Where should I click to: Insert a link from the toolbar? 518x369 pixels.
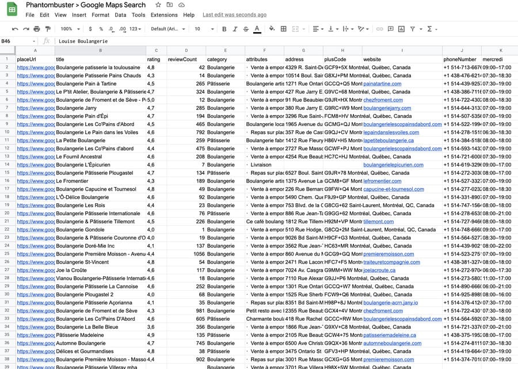380,29
